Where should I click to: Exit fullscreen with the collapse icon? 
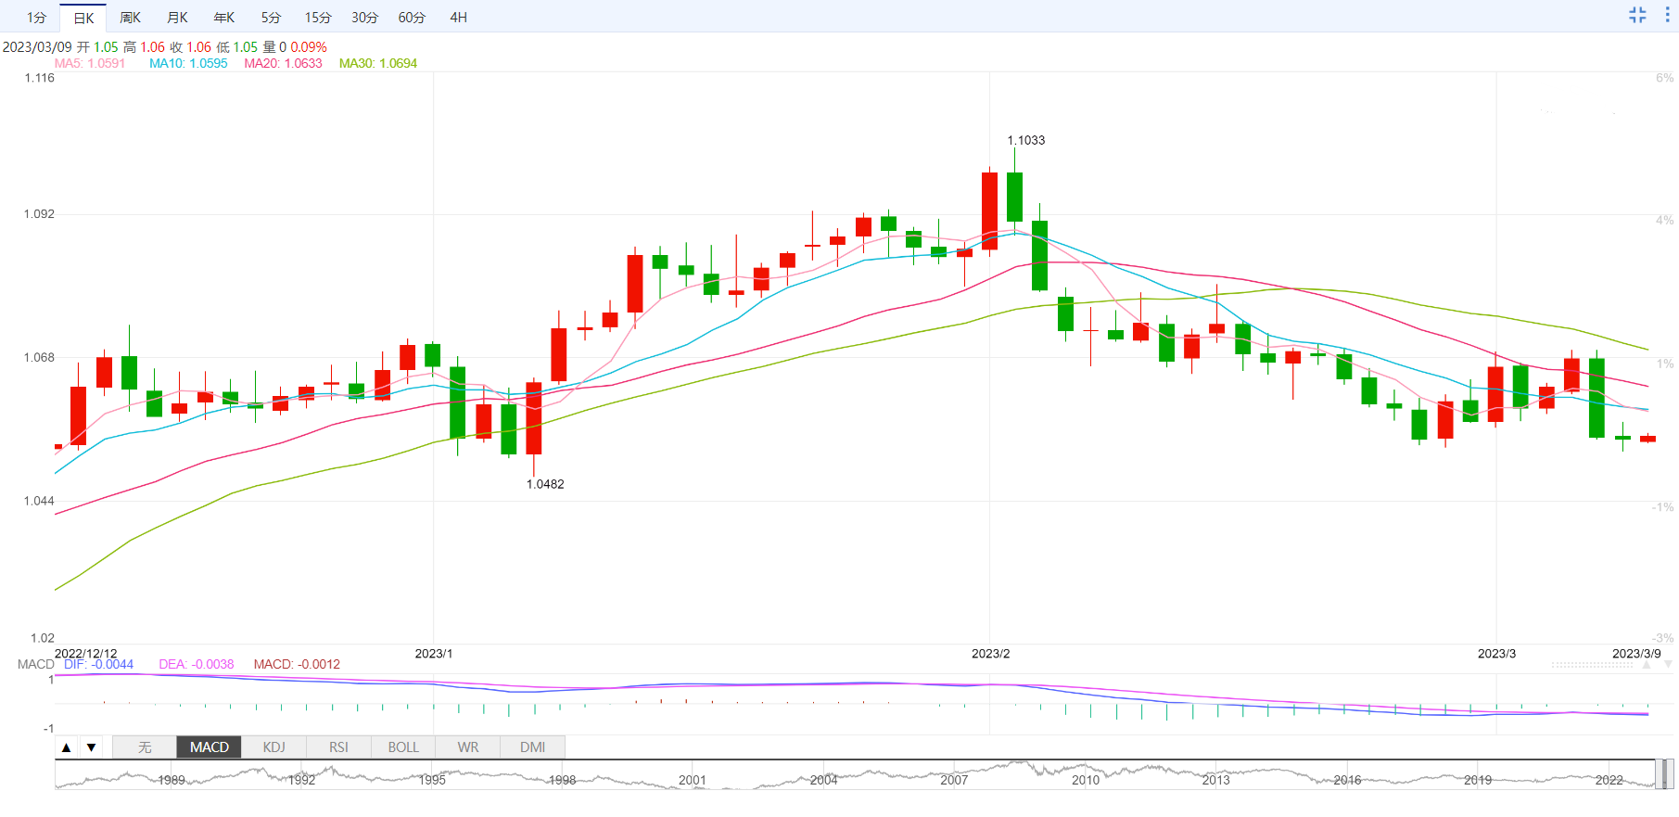[x=1637, y=15]
